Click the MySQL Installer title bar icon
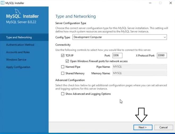 [x=2, y=3]
